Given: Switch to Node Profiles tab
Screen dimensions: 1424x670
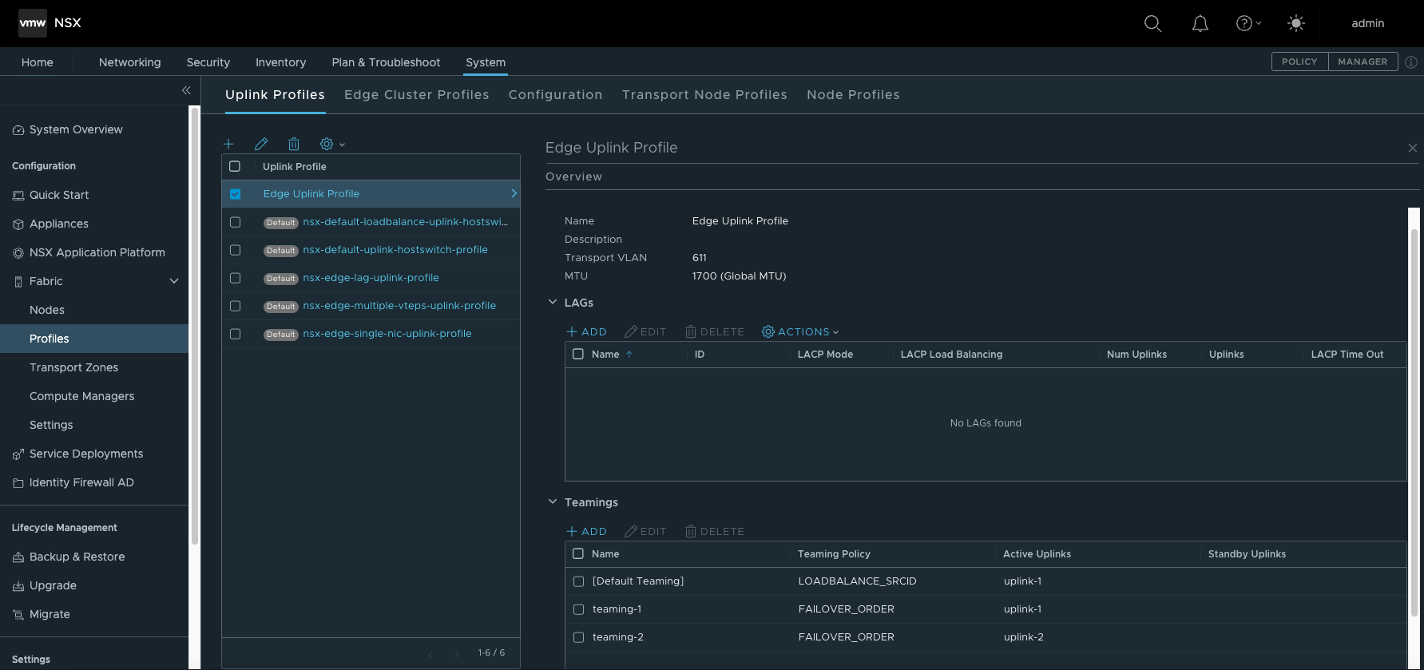Looking at the screenshot, I should point(853,94).
